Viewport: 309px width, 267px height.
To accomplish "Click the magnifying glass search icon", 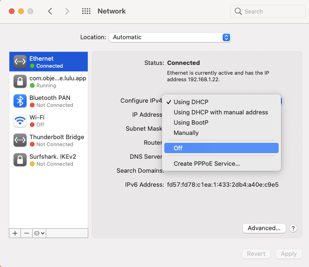I will pyautogui.click(x=238, y=11).
